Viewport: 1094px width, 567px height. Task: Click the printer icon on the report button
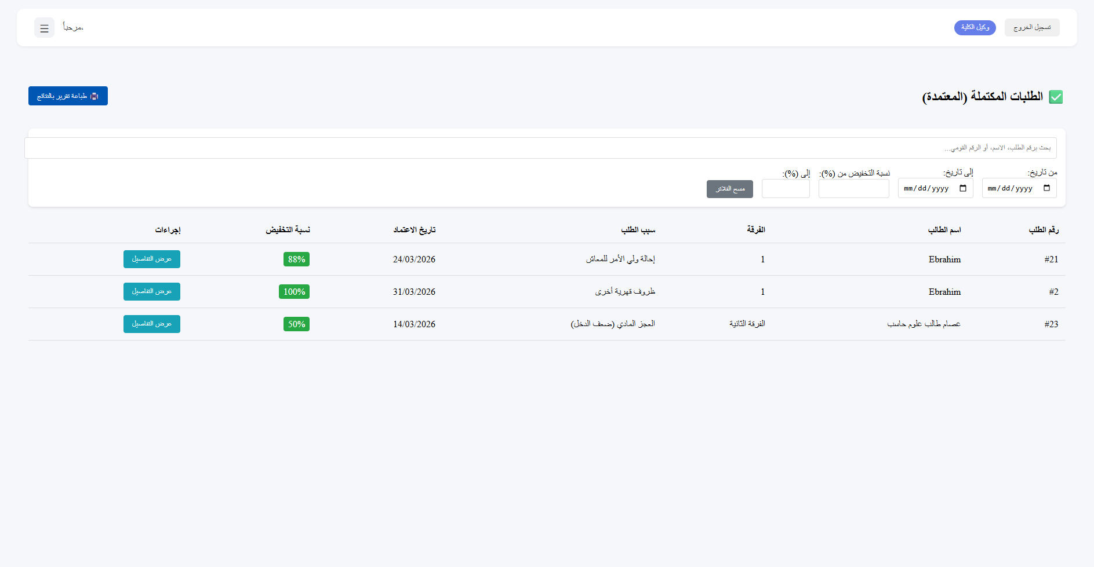[95, 96]
